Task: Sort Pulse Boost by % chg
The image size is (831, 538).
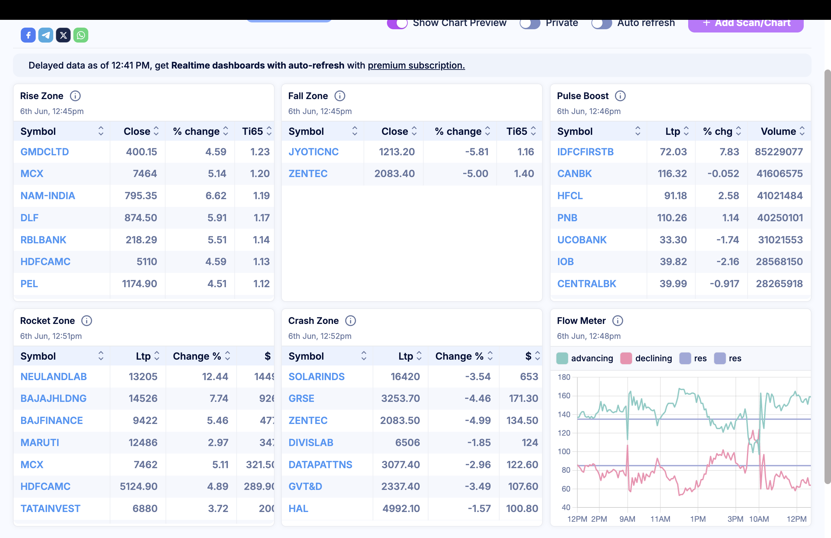Action: pos(738,131)
